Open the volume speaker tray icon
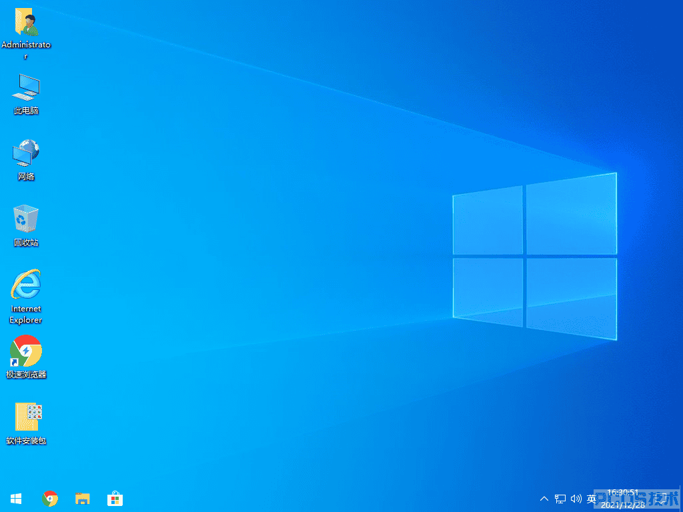The width and height of the screenshot is (683, 512). [x=576, y=499]
